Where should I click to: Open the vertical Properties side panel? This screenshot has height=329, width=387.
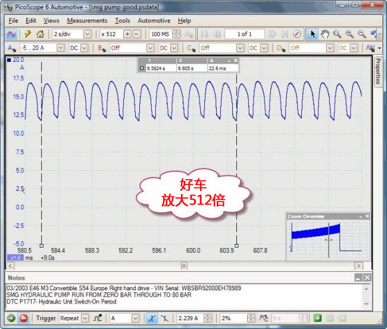point(377,71)
